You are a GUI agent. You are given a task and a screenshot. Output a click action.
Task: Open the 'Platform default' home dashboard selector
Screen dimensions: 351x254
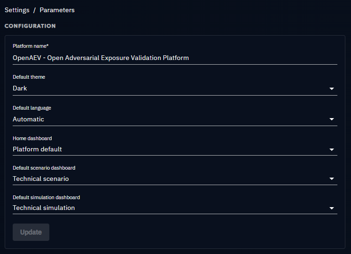pos(175,149)
